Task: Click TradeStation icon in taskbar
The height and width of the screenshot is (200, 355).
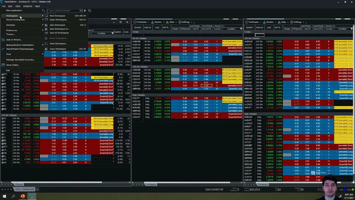Action: pyautogui.click(x=32, y=196)
